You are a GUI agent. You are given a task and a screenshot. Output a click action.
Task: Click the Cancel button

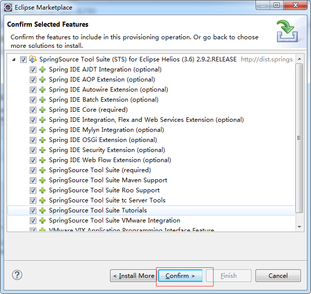point(278,276)
